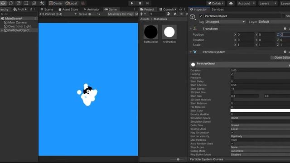Open Particle System help icon
Screen dimensions: 290x163
[x=285, y=52]
